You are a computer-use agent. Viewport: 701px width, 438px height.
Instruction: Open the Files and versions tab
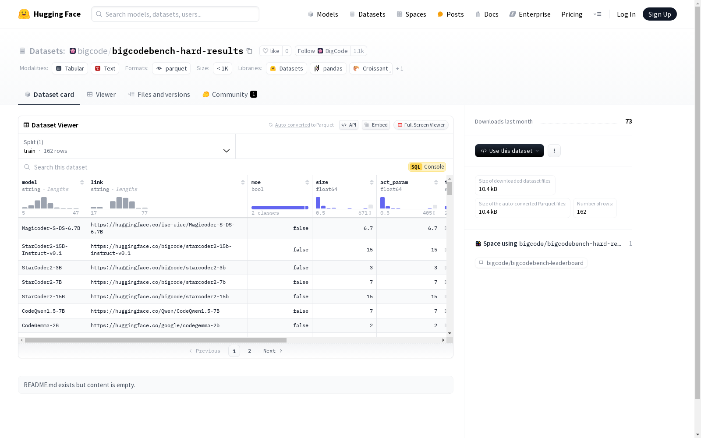coord(159,94)
